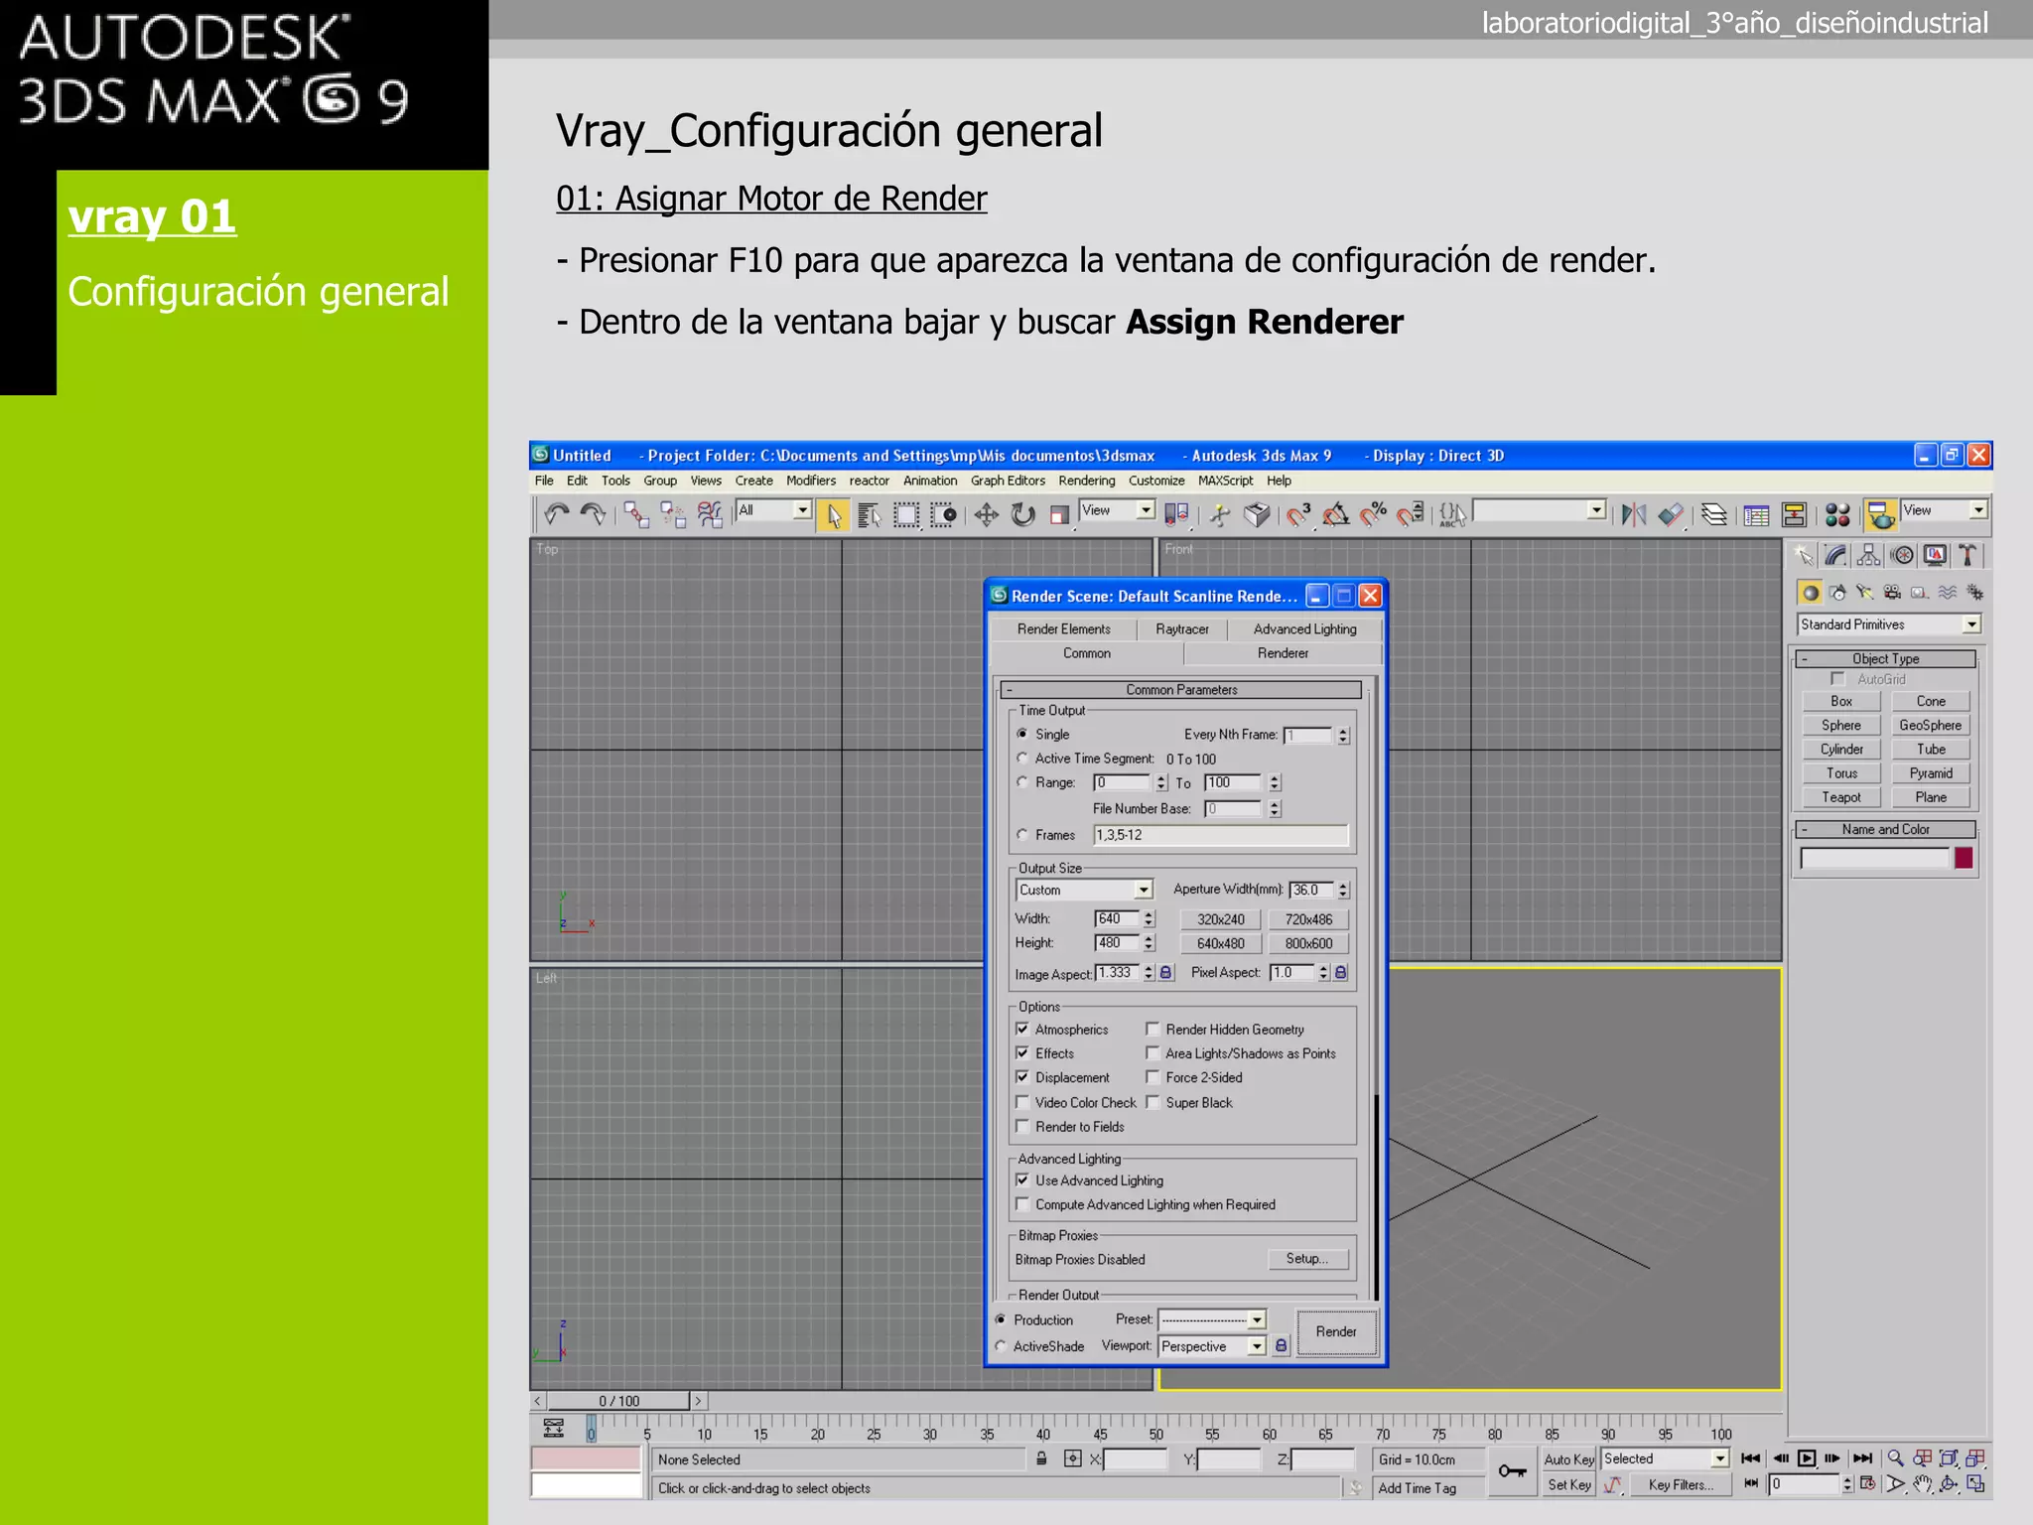Click the 800x600 size preset button
2033x1525 pixels.
point(1308,943)
